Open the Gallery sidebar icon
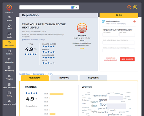The width and height of the screenshot is (144, 116). [x=9, y=93]
